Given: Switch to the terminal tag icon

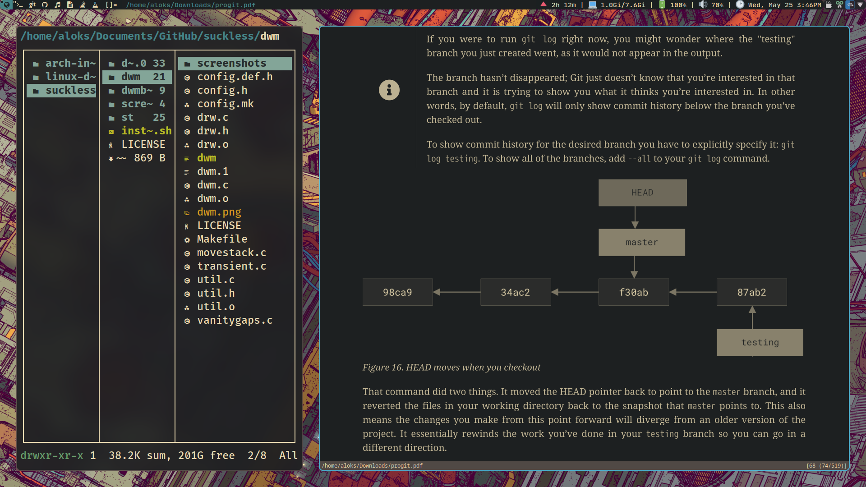Looking at the screenshot, I should click(x=18, y=5).
